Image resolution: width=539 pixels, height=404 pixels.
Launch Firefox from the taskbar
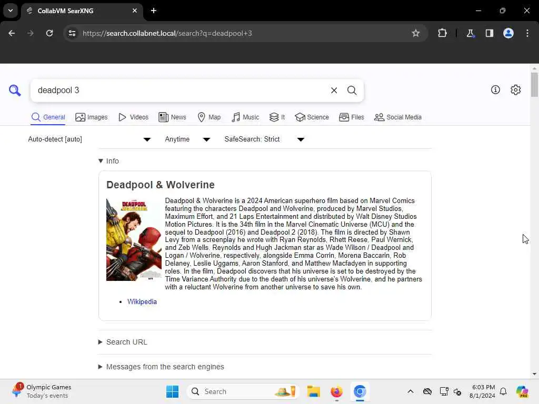tap(336, 391)
